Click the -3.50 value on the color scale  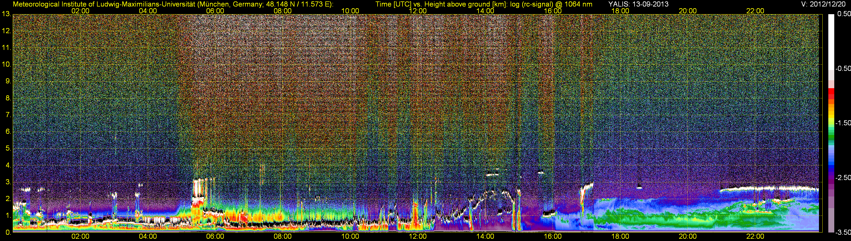[x=843, y=232]
